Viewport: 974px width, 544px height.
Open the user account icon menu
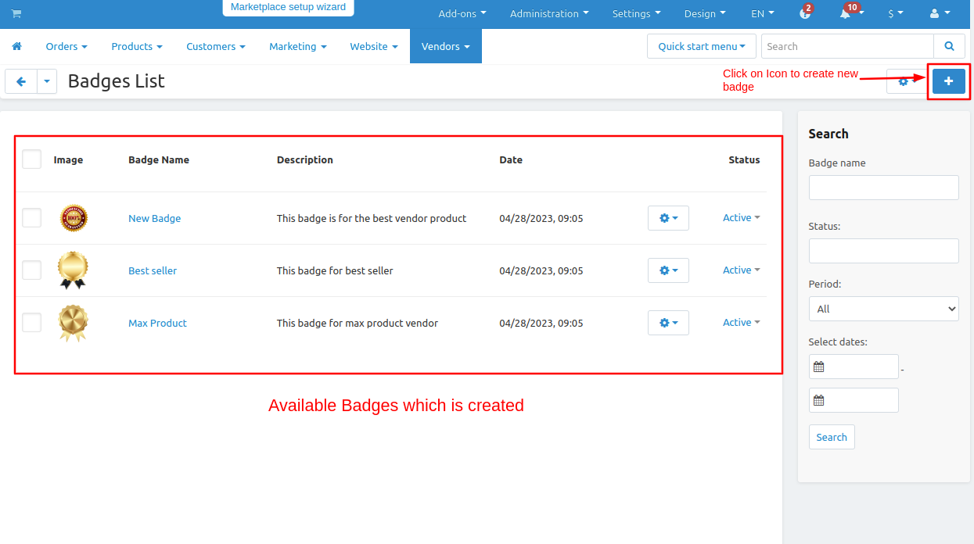click(939, 13)
